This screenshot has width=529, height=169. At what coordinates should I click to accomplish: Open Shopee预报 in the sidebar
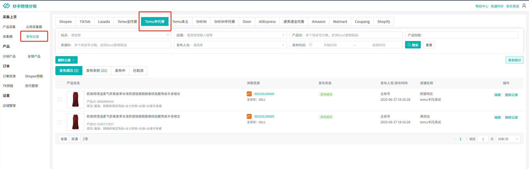(x=34, y=76)
